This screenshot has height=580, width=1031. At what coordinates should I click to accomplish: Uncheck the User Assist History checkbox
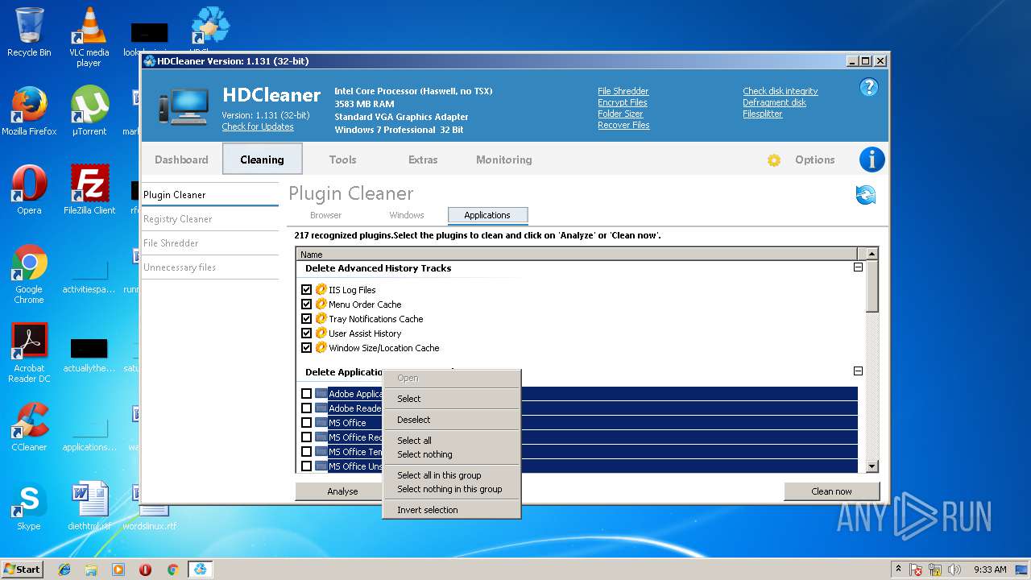[306, 333]
